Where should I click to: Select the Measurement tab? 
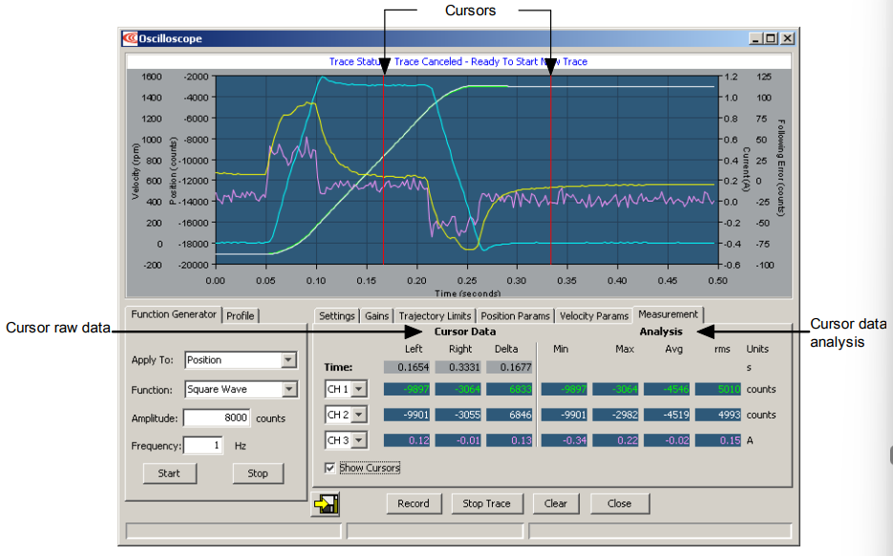click(668, 314)
